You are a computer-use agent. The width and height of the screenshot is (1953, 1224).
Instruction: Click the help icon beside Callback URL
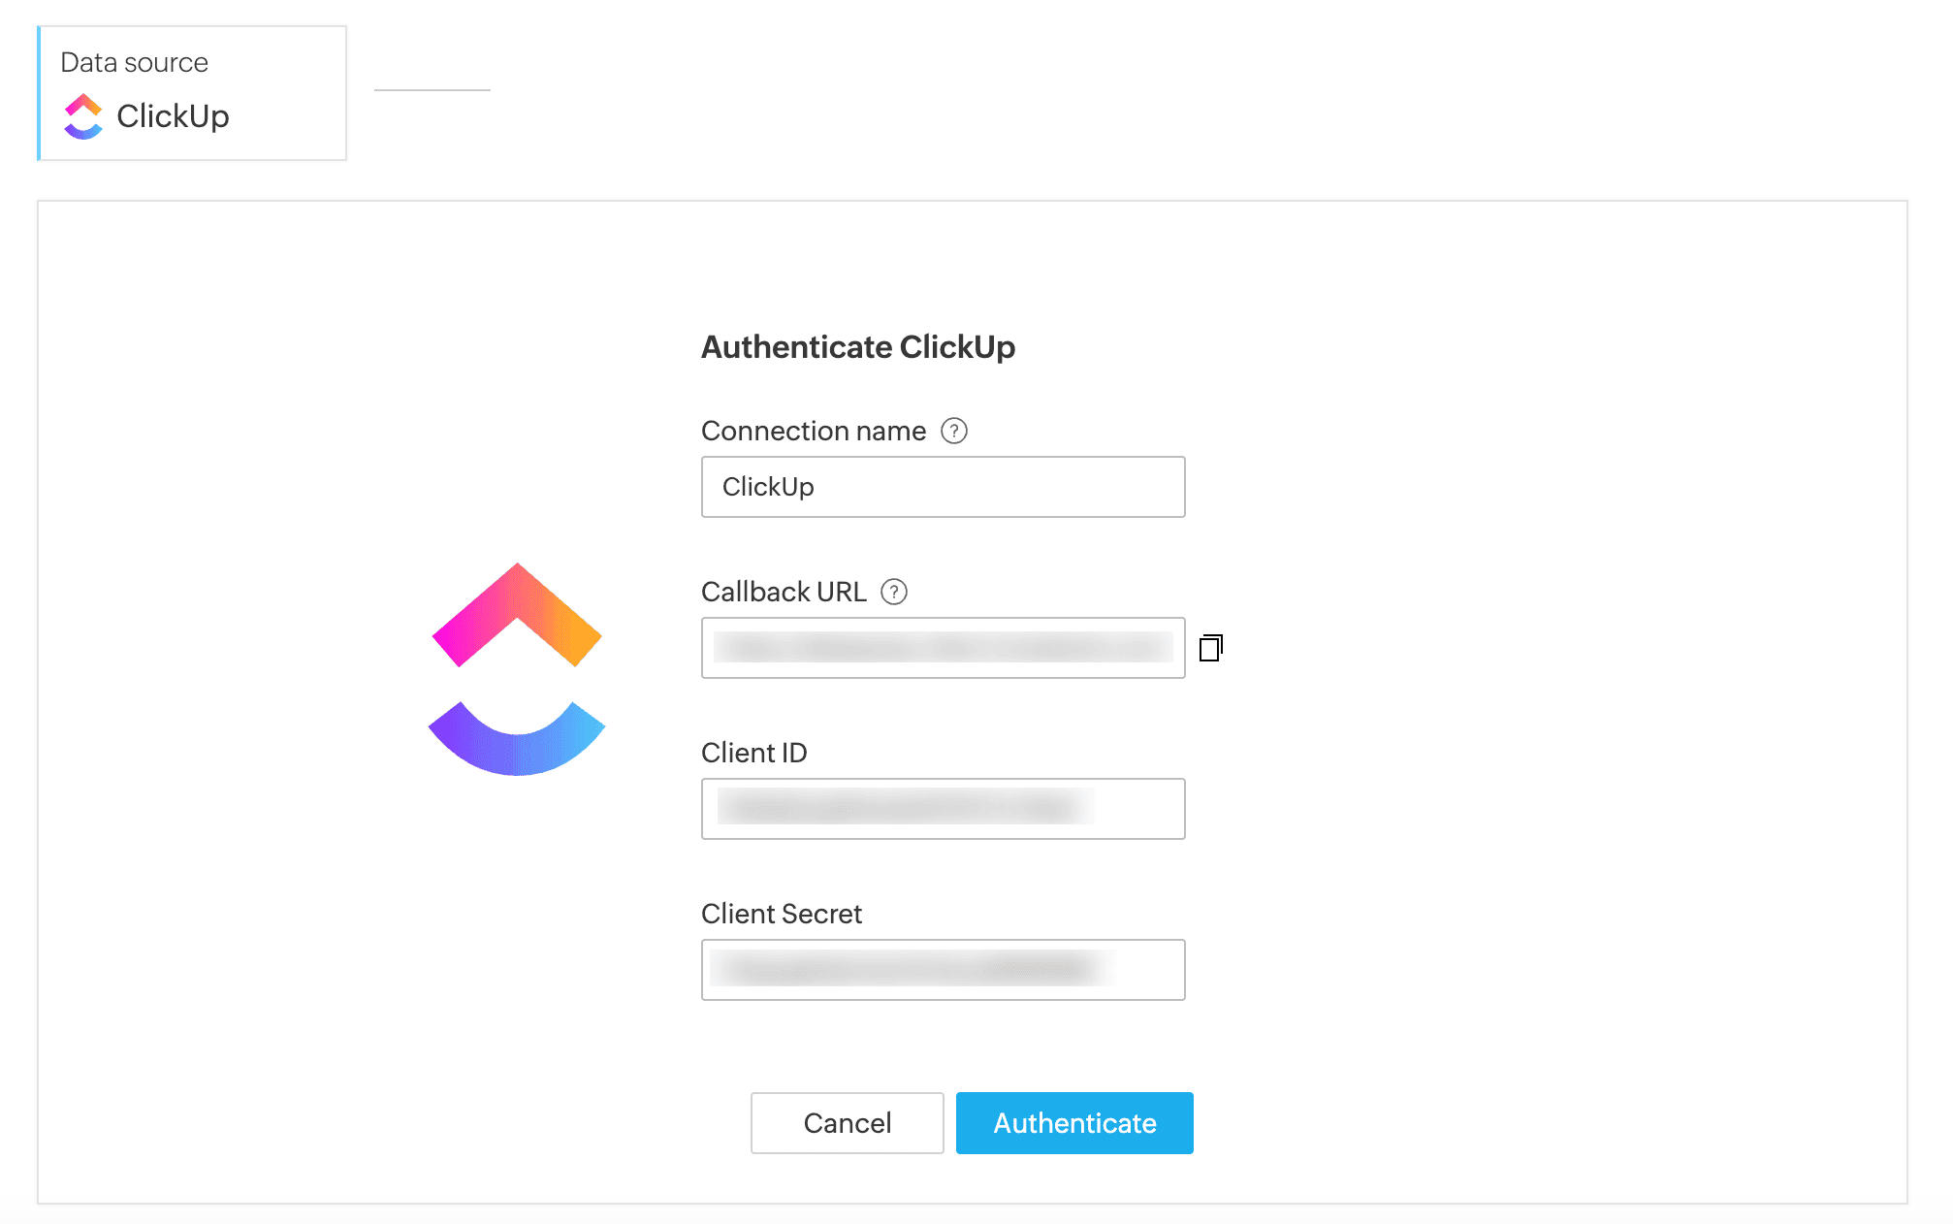pos(894,592)
